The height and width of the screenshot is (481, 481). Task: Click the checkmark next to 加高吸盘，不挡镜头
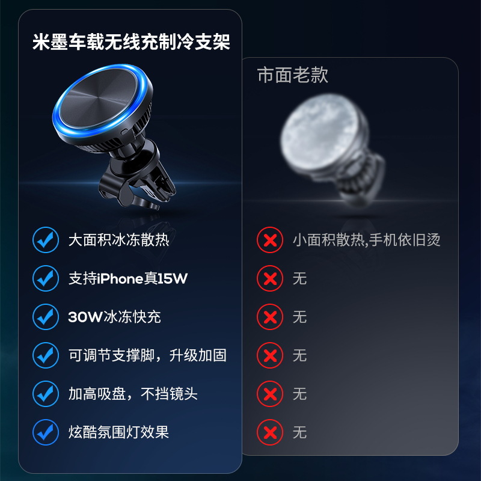tap(46, 394)
